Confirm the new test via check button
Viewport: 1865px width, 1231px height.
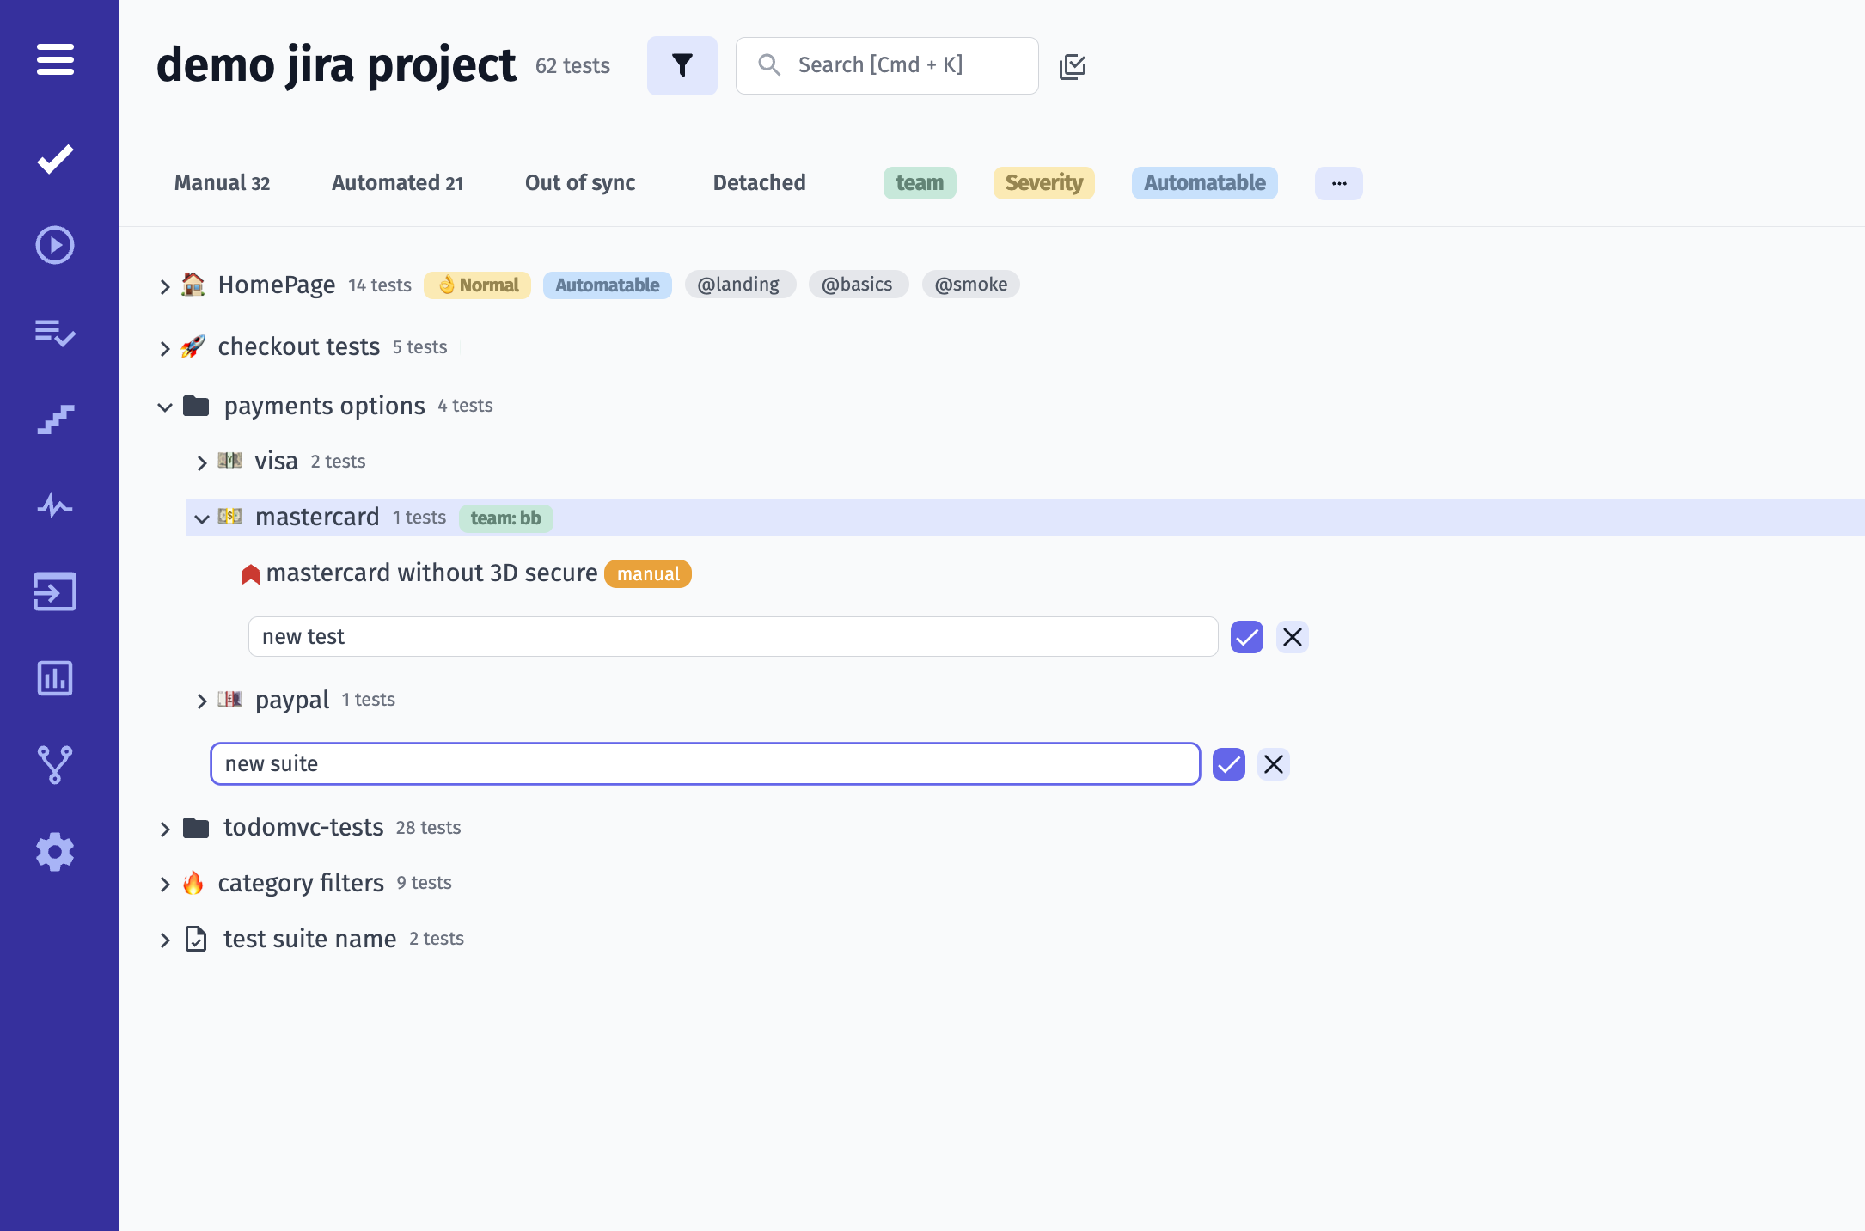(1246, 636)
